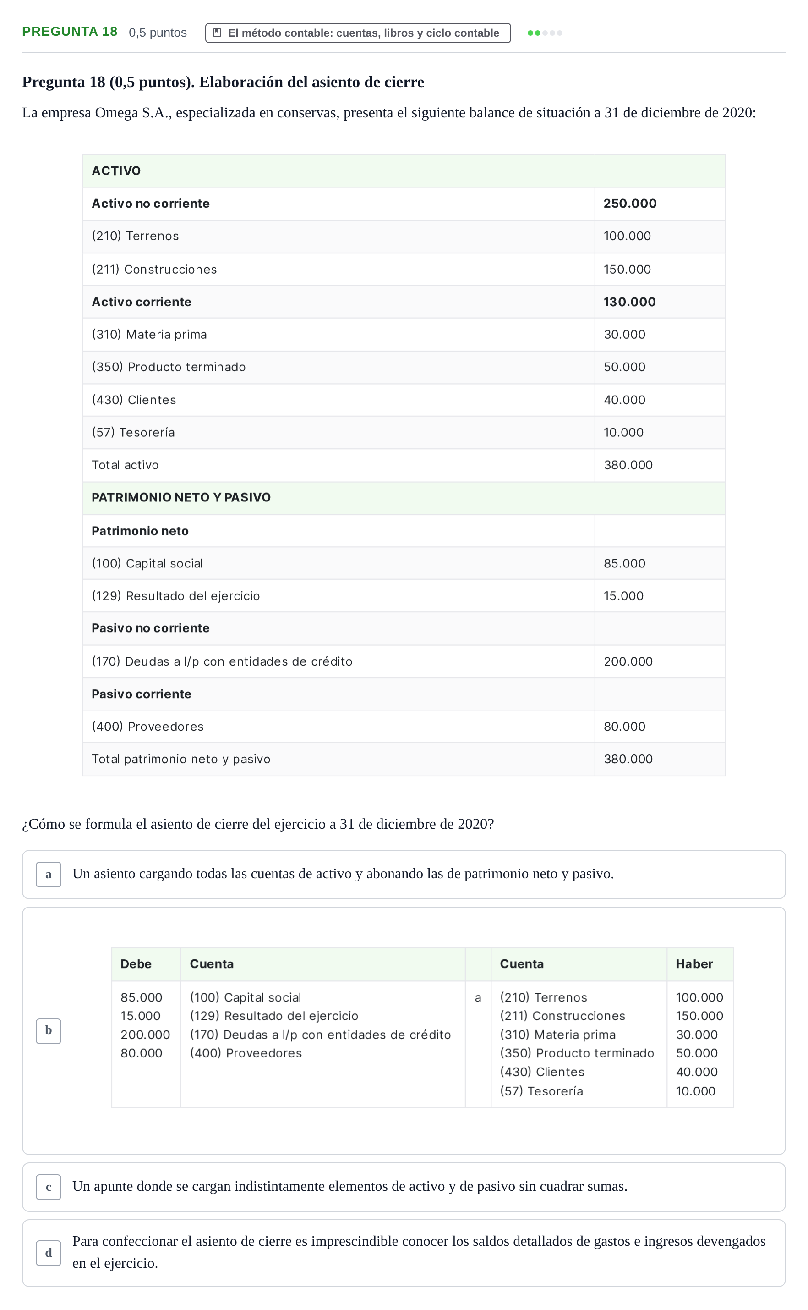Click the 'Pasivo no corriente' subheading
The width and height of the screenshot is (808, 1310).
click(x=150, y=628)
